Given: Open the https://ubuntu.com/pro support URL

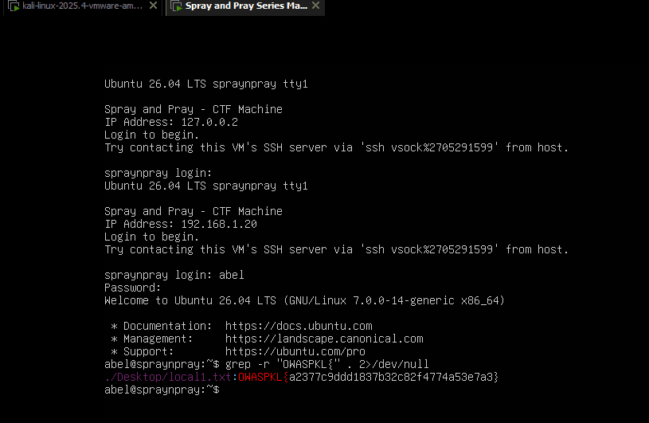Looking at the screenshot, I should pos(295,352).
